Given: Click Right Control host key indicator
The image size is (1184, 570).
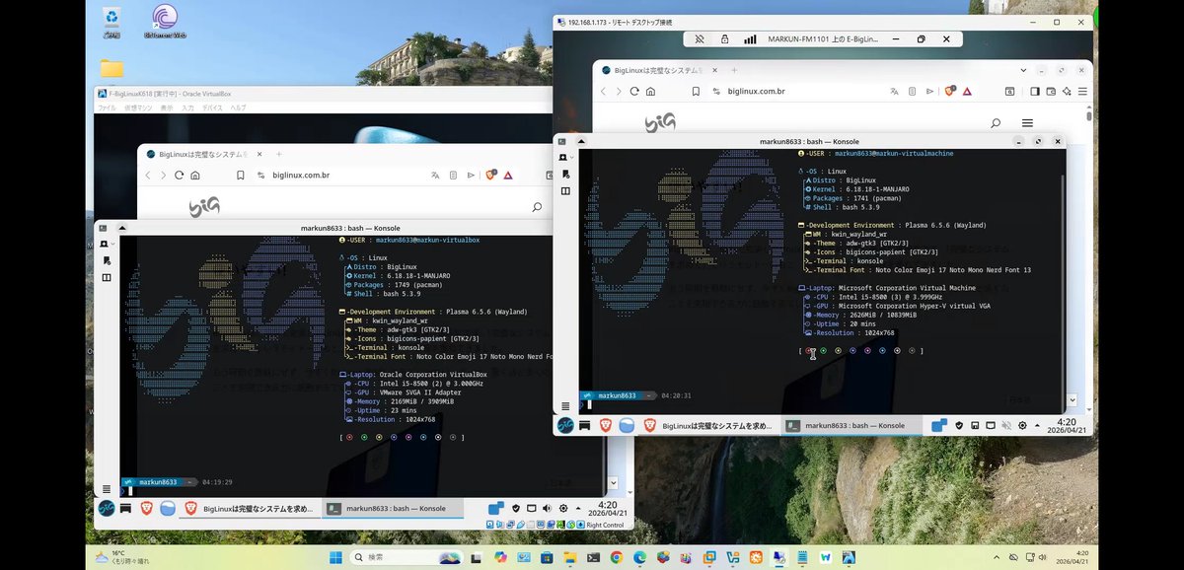Looking at the screenshot, I should pos(605,525).
